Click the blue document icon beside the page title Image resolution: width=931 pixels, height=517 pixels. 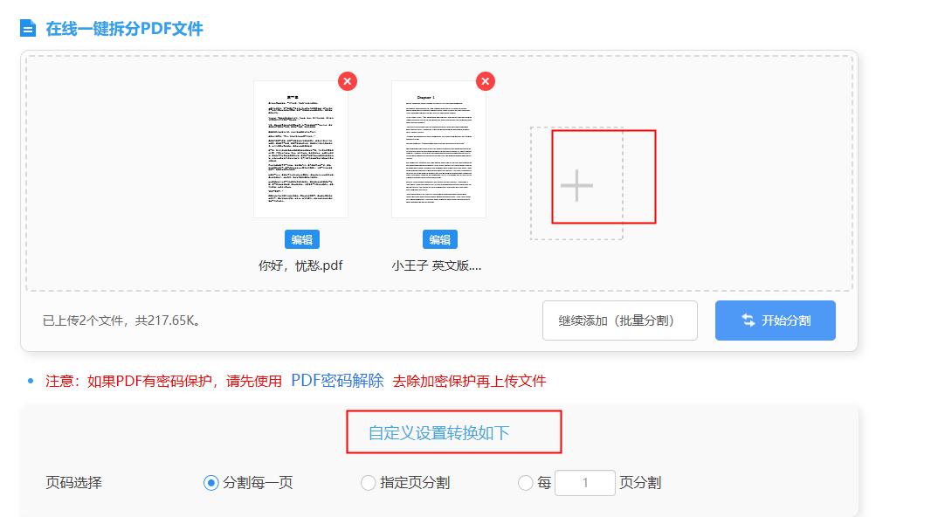[x=27, y=28]
